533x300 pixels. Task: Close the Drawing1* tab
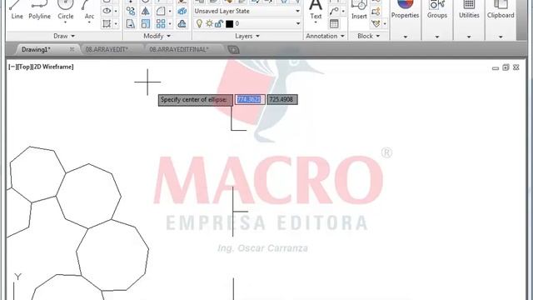[x=72, y=50]
